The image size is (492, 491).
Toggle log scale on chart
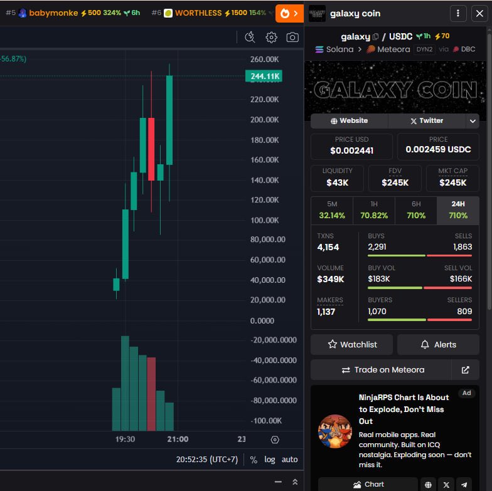[x=270, y=460]
